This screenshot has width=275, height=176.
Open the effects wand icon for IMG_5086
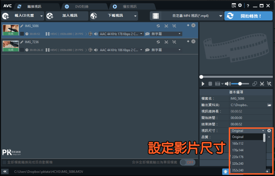(x=174, y=26)
